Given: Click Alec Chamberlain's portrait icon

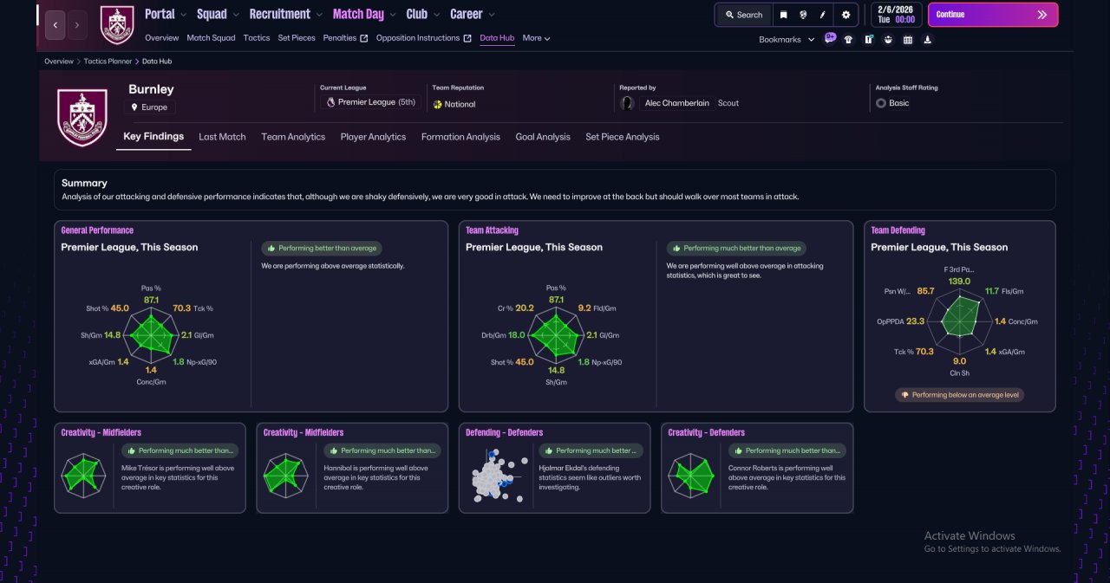Looking at the screenshot, I should [627, 103].
